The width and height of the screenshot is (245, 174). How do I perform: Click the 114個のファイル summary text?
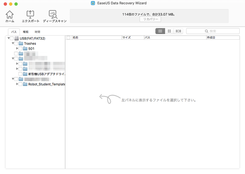pyautogui.click(x=148, y=14)
